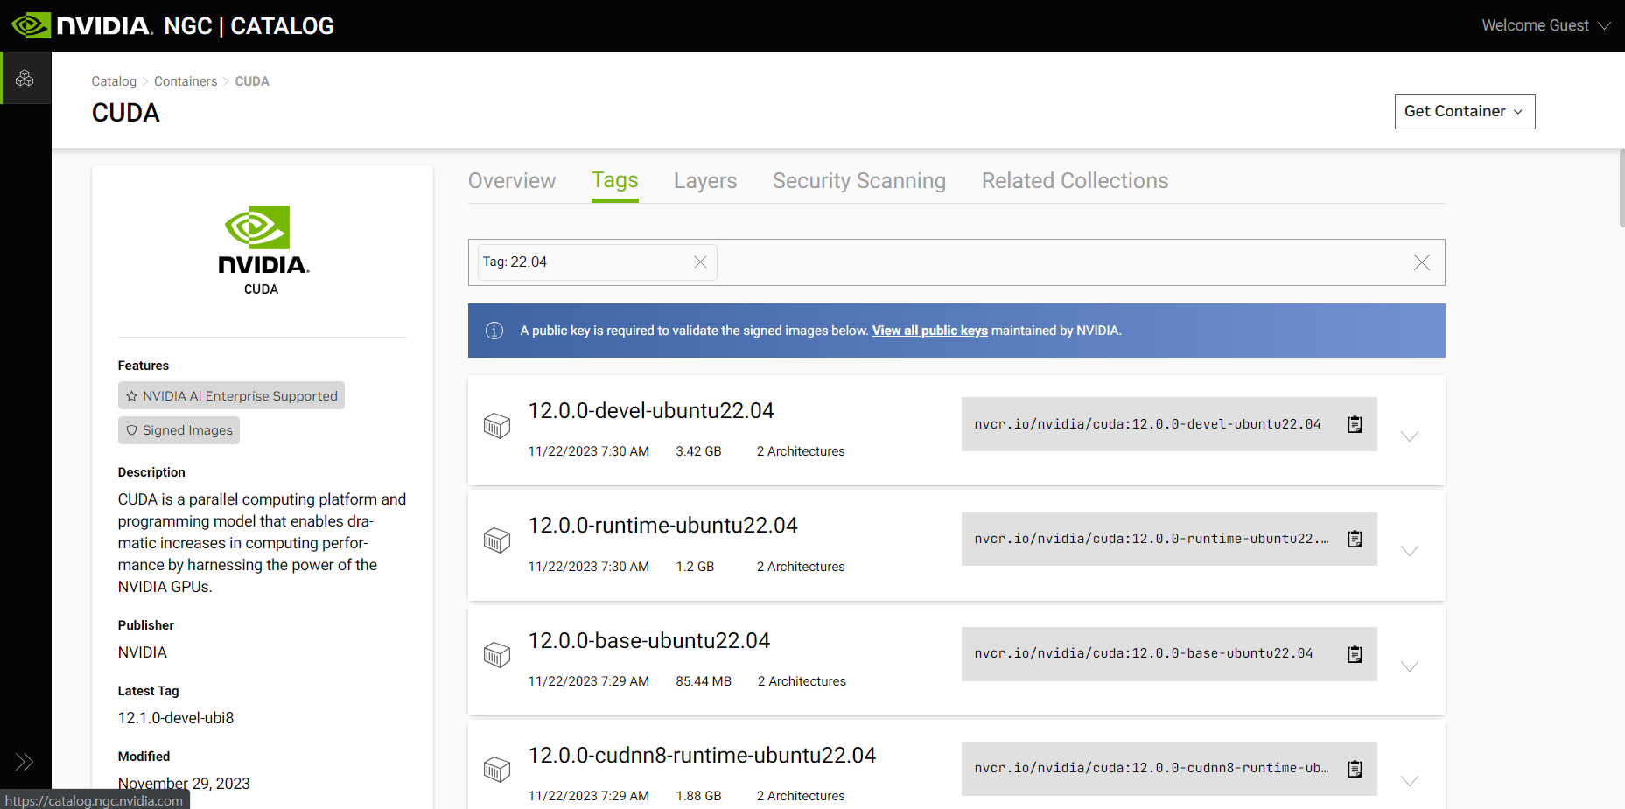This screenshot has height=809, width=1625.
Task: Click the 12.0.0-runtime-ubuntu22.04 tag title
Action: (662, 526)
